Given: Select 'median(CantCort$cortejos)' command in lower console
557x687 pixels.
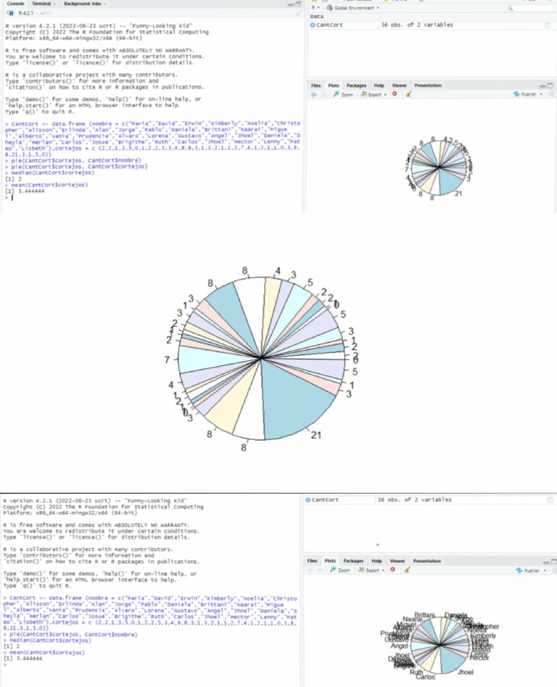Looking at the screenshot, I should (51, 640).
